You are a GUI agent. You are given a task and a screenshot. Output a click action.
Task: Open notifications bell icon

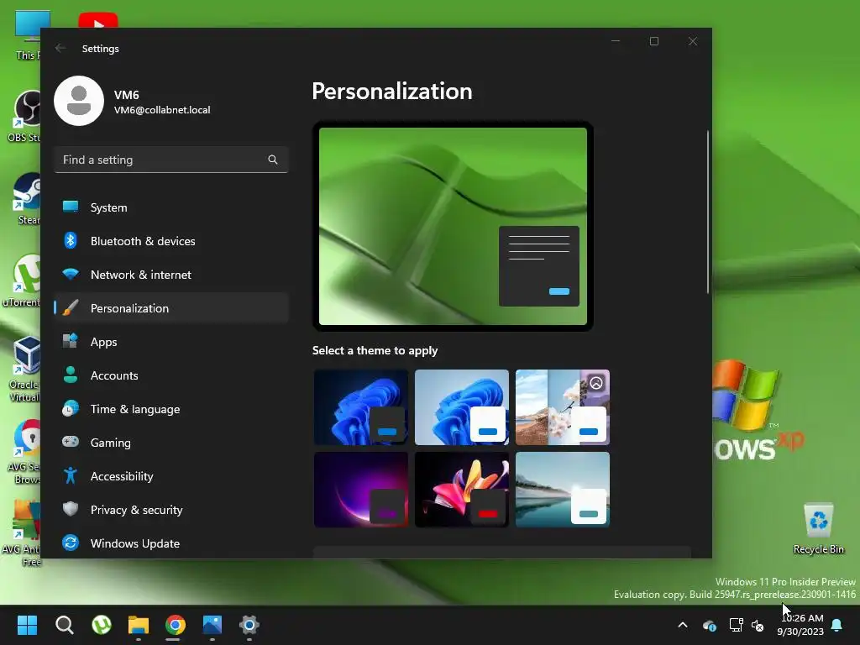(x=837, y=625)
